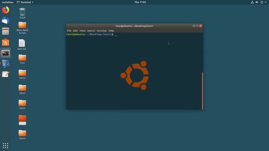Open the terminal Help menu

pos(111,31)
